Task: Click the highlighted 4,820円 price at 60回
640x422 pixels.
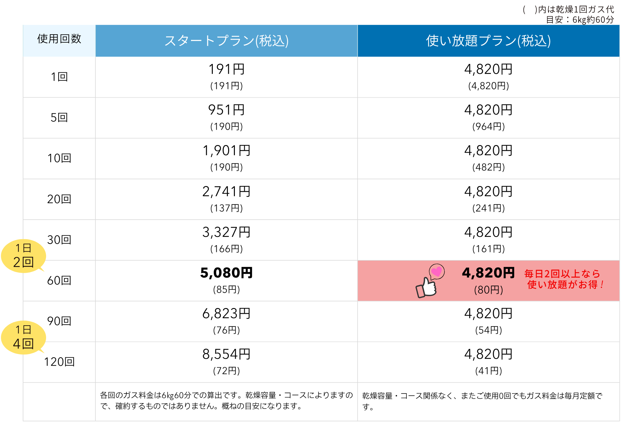Action: point(488,273)
